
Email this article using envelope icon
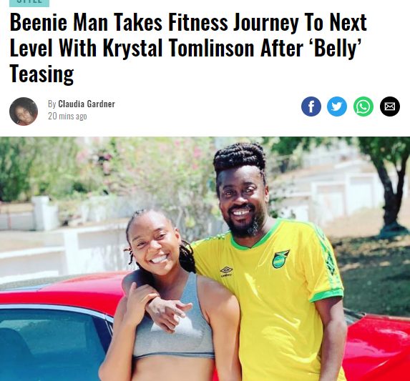(390, 107)
